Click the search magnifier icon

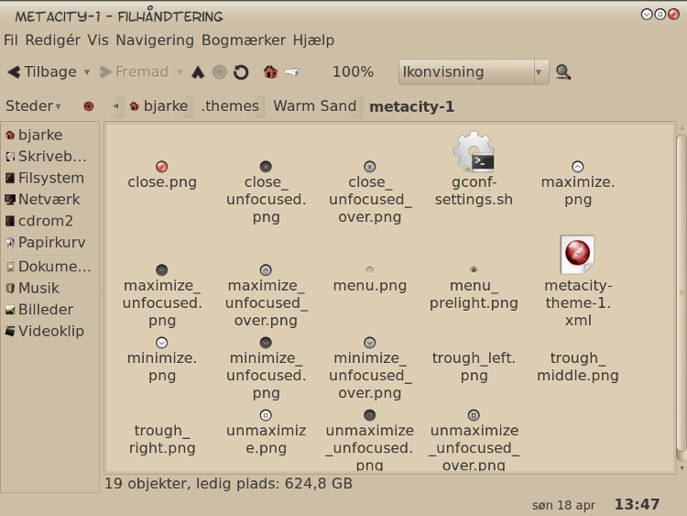pyautogui.click(x=563, y=71)
